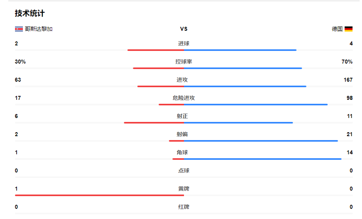The image size is (362, 219).
Task: Click Costa Rica's 30% possession value
Action: [20, 62]
